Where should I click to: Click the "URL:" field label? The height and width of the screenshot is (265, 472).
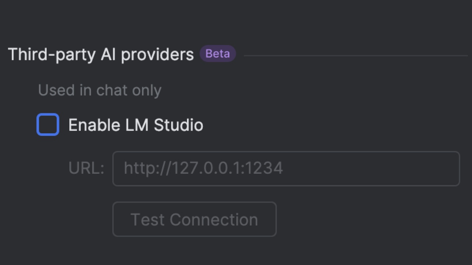(x=86, y=169)
